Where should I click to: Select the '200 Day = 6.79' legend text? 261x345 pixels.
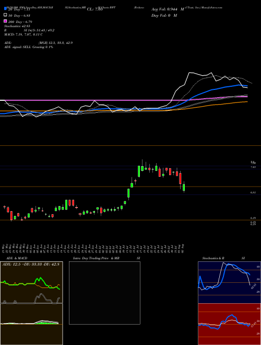click(20, 21)
